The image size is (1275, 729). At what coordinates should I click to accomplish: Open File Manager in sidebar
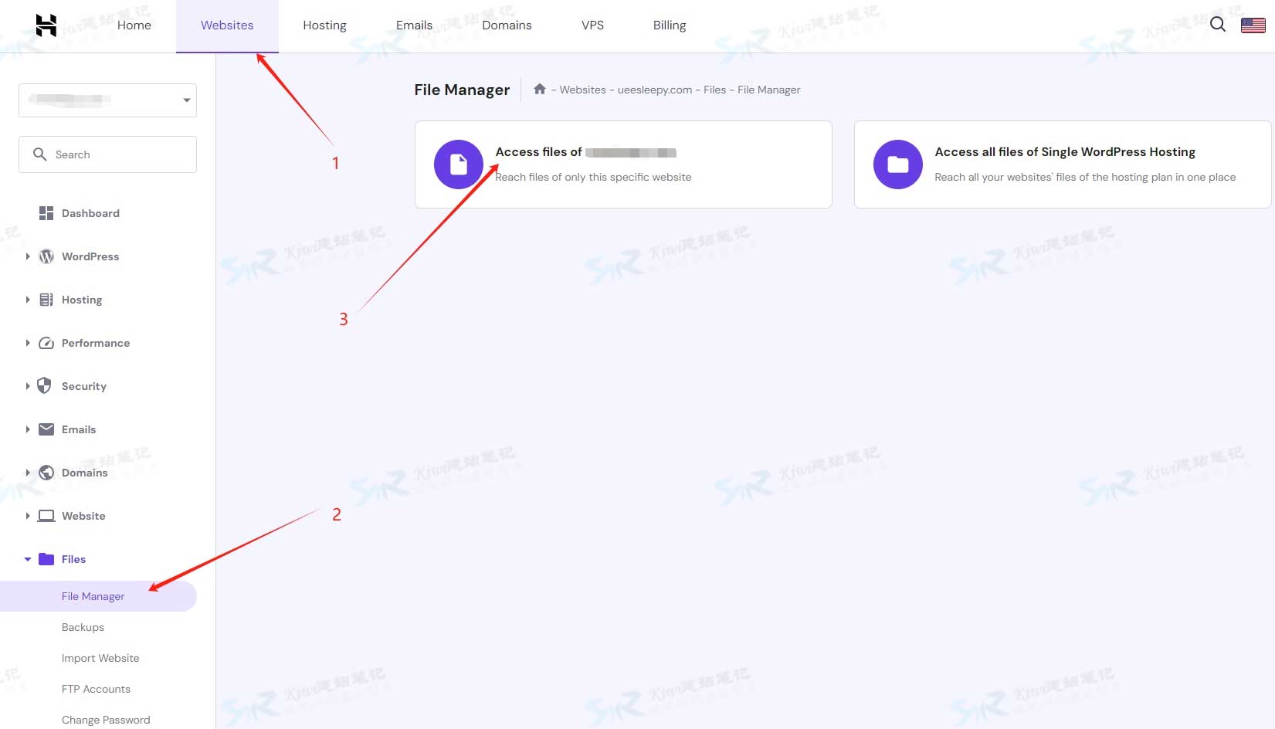pos(98,596)
